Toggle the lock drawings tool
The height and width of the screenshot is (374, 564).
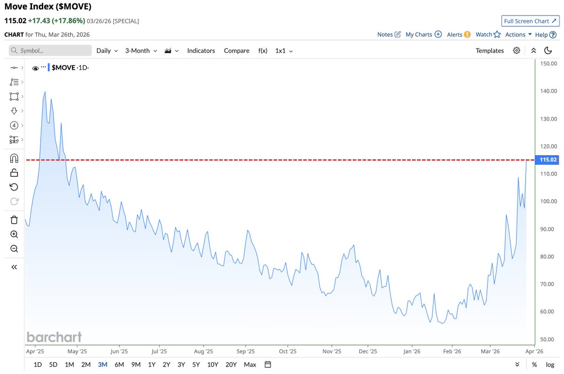14,172
